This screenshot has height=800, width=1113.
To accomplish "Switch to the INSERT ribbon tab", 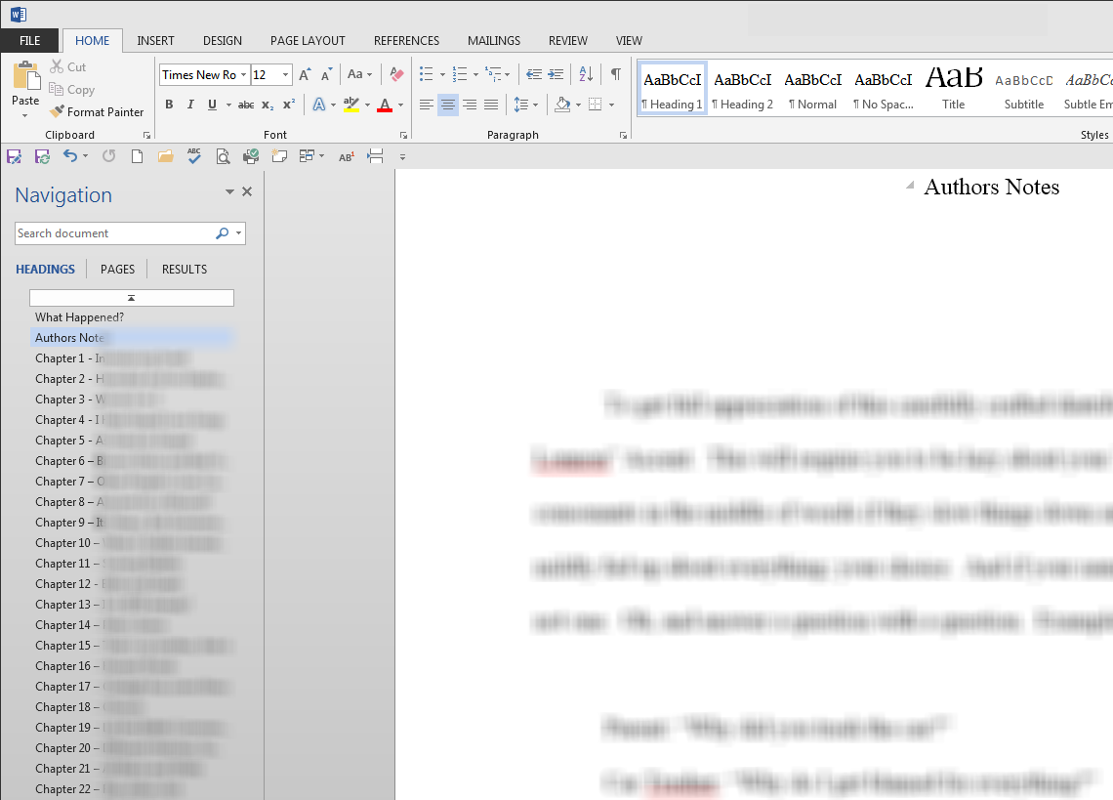I will pyautogui.click(x=155, y=41).
